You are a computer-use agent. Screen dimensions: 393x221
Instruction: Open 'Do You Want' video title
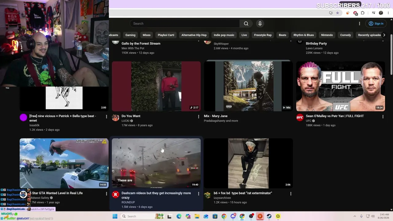point(131,116)
